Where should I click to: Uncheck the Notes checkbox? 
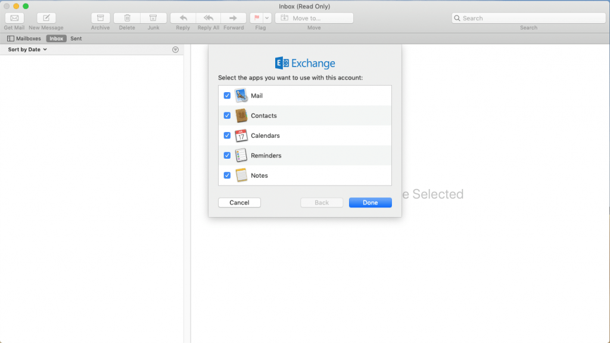(227, 175)
